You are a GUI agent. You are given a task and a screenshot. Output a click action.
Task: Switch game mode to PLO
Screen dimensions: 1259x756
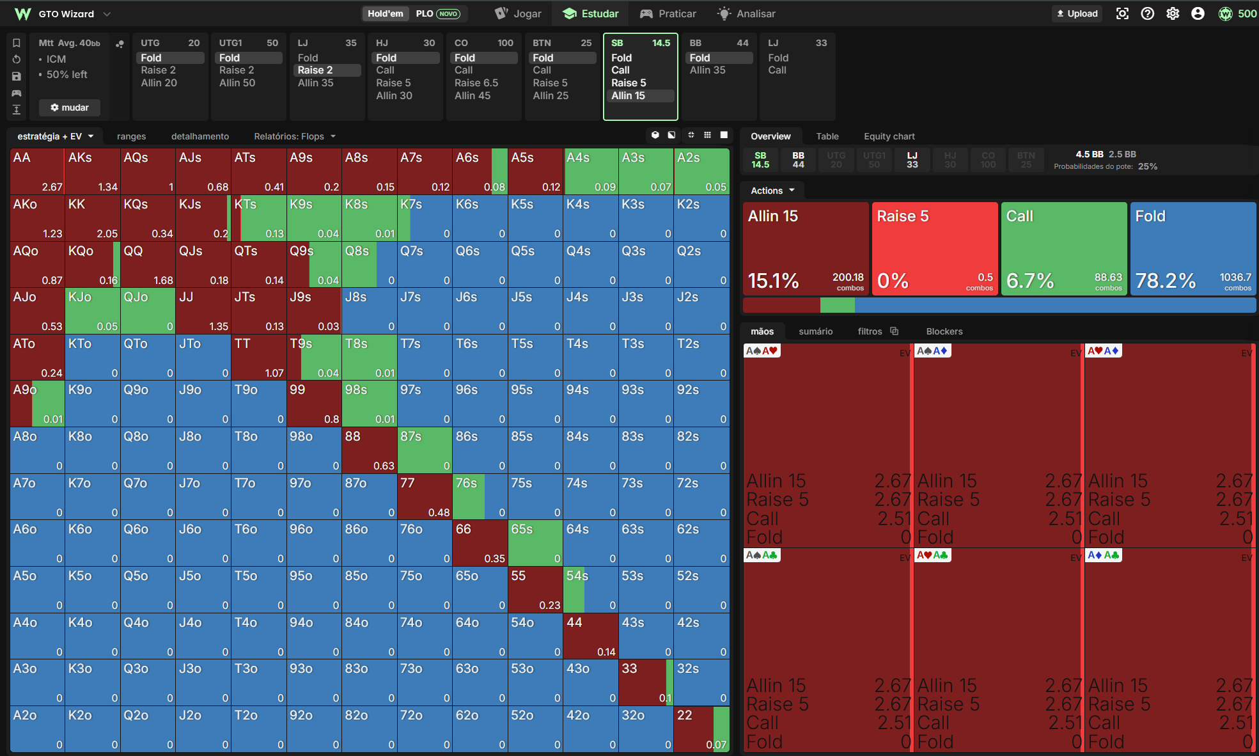pos(438,13)
